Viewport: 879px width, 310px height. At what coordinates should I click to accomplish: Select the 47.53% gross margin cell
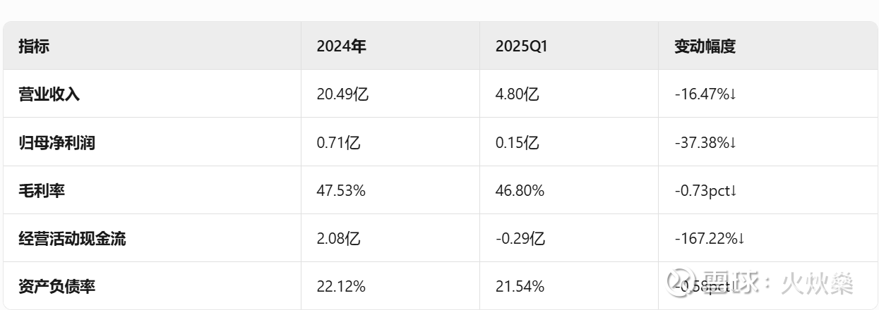(x=341, y=190)
